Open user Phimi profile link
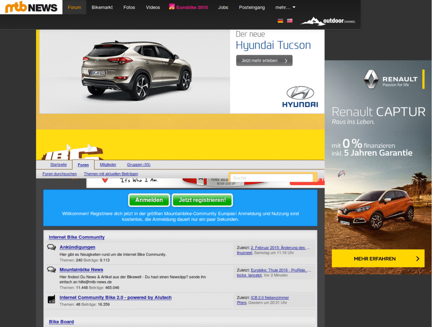Image resolution: width=436 pixels, height=327 pixels. point(241,303)
